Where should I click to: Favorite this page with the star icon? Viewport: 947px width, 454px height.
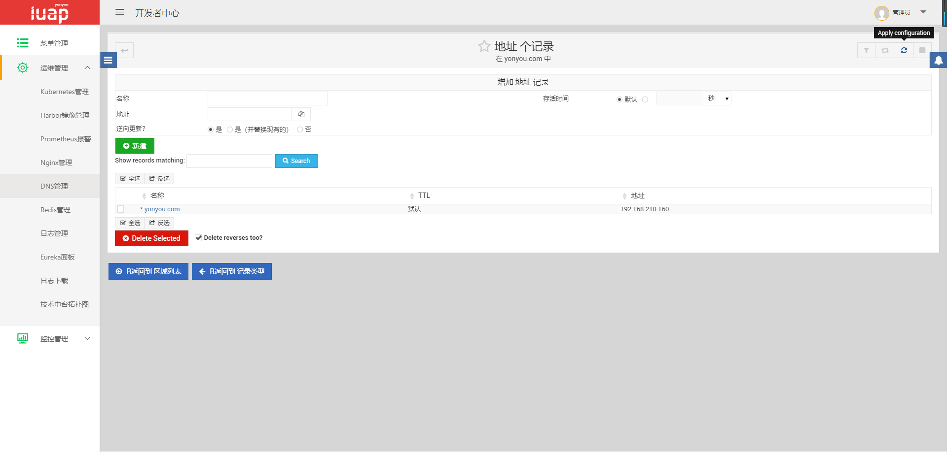[x=484, y=46]
